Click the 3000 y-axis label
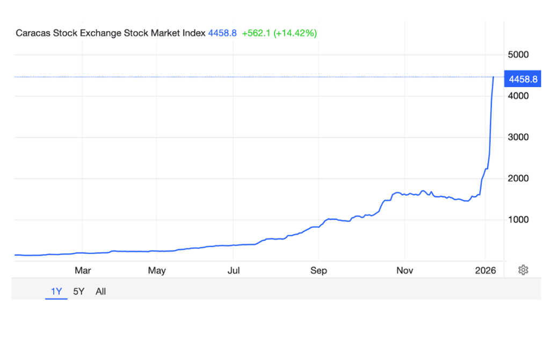This screenshot has height=344, width=550. [x=518, y=137]
